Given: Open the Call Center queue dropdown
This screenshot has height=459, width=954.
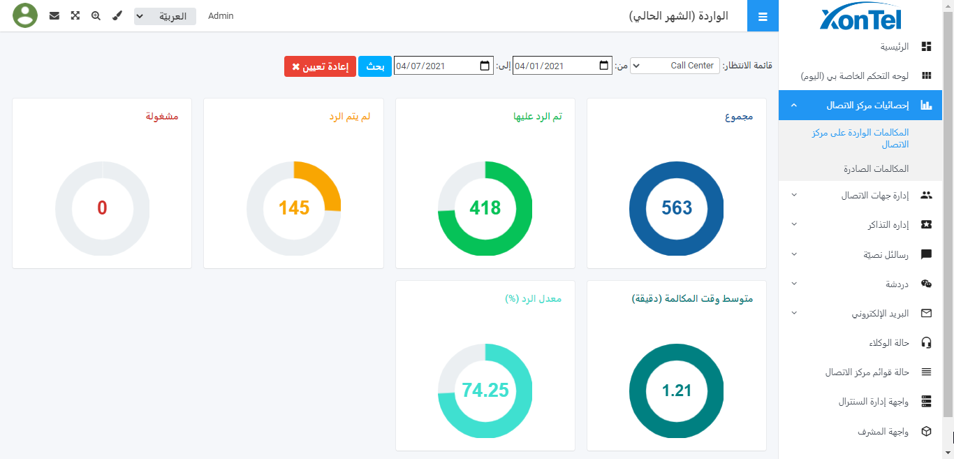Looking at the screenshot, I should coord(675,66).
